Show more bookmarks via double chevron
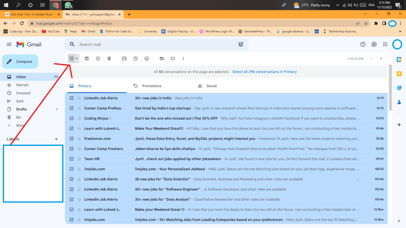The width and height of the screenshot is (406, 228). pos(400,32)
